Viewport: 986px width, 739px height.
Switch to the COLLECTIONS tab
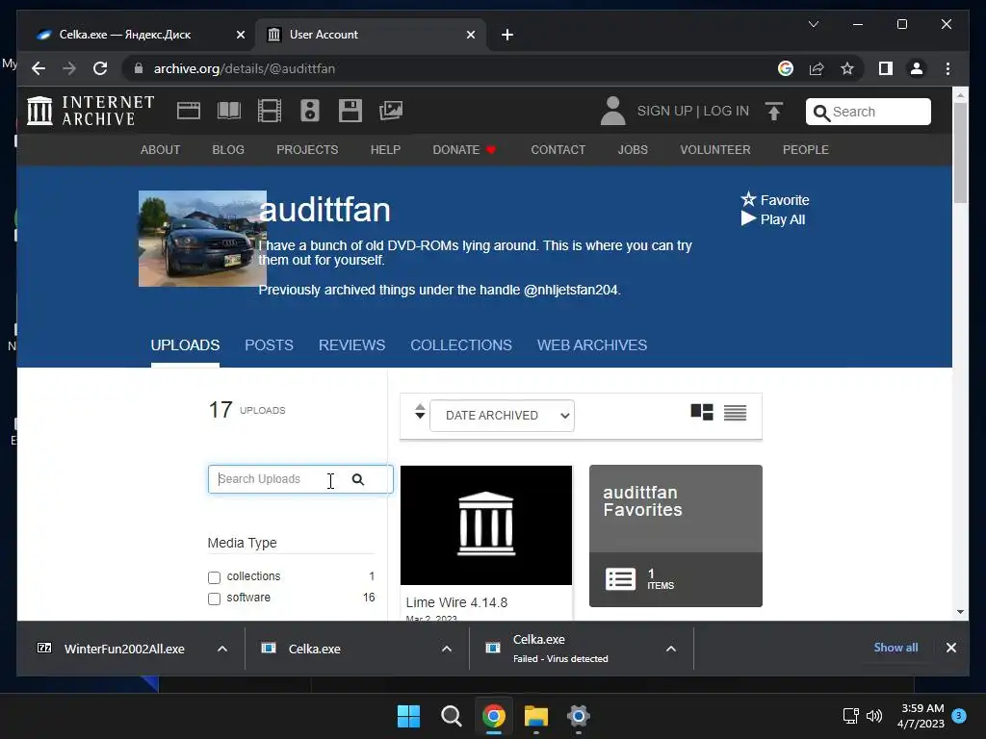tap(461, 345)
